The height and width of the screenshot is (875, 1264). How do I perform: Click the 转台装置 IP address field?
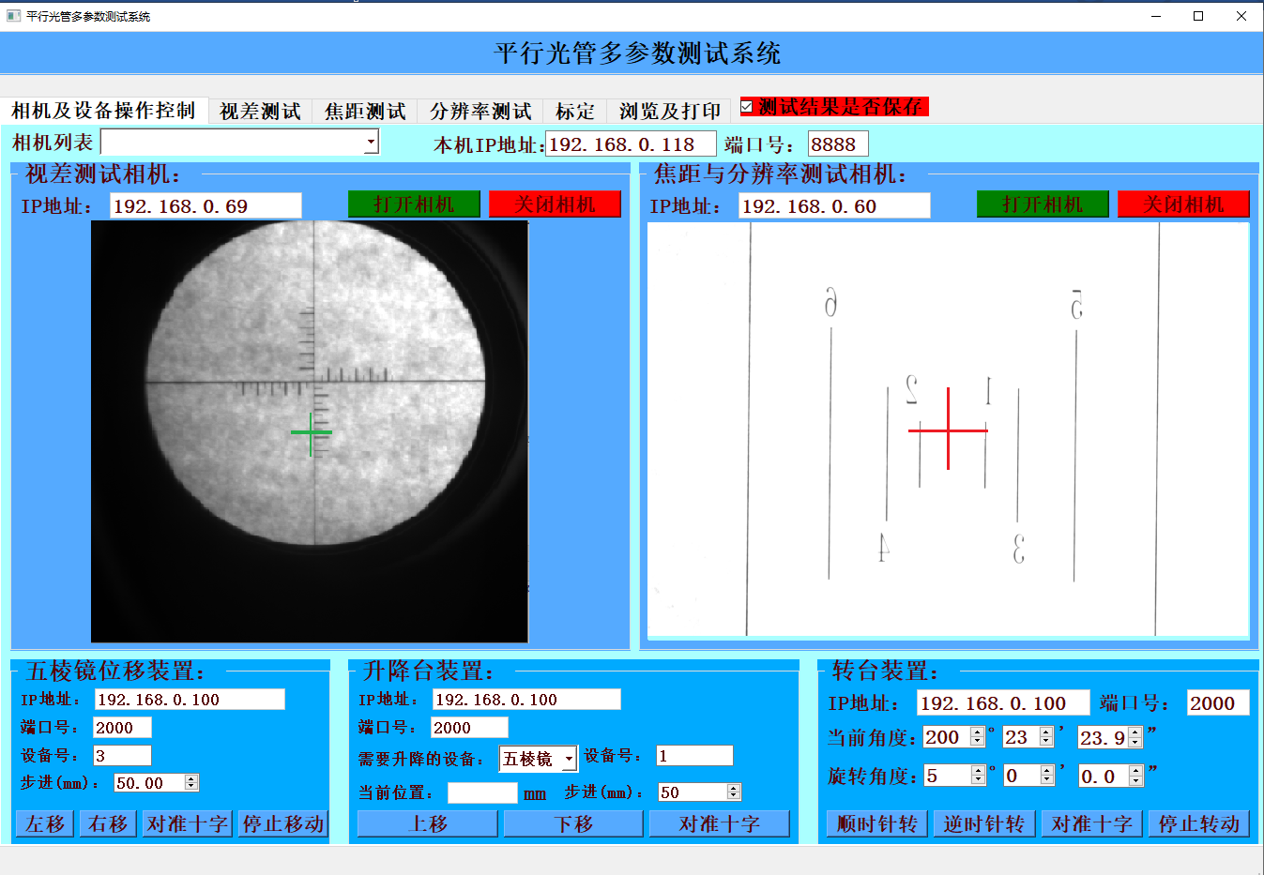[1003, 703]
